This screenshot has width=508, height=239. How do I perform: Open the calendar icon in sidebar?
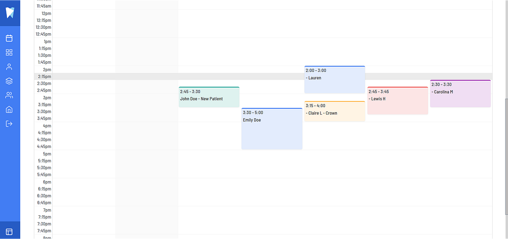9,38
